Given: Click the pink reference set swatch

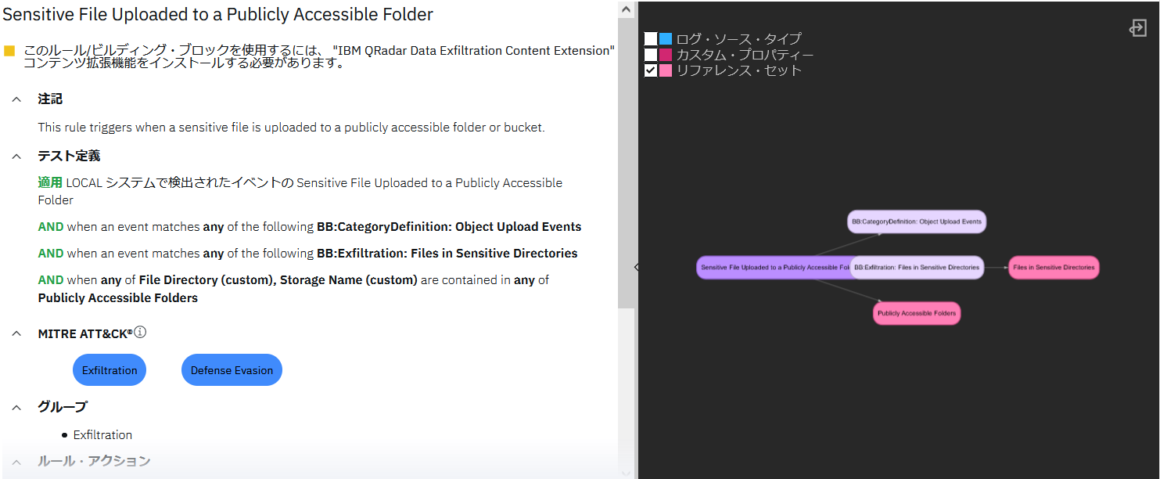Looking at the screenshot, I should [x=666, y=70].
